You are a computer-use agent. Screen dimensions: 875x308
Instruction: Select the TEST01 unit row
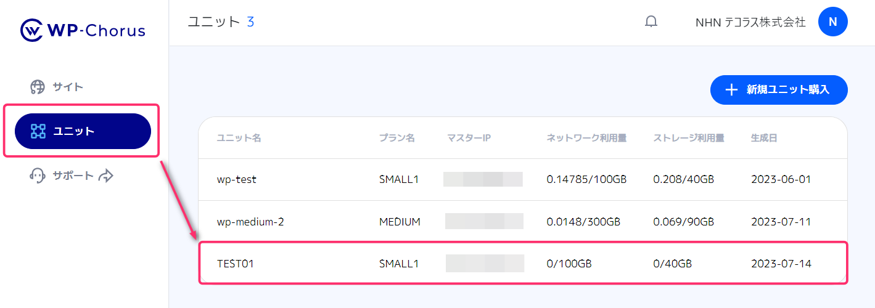236,264
